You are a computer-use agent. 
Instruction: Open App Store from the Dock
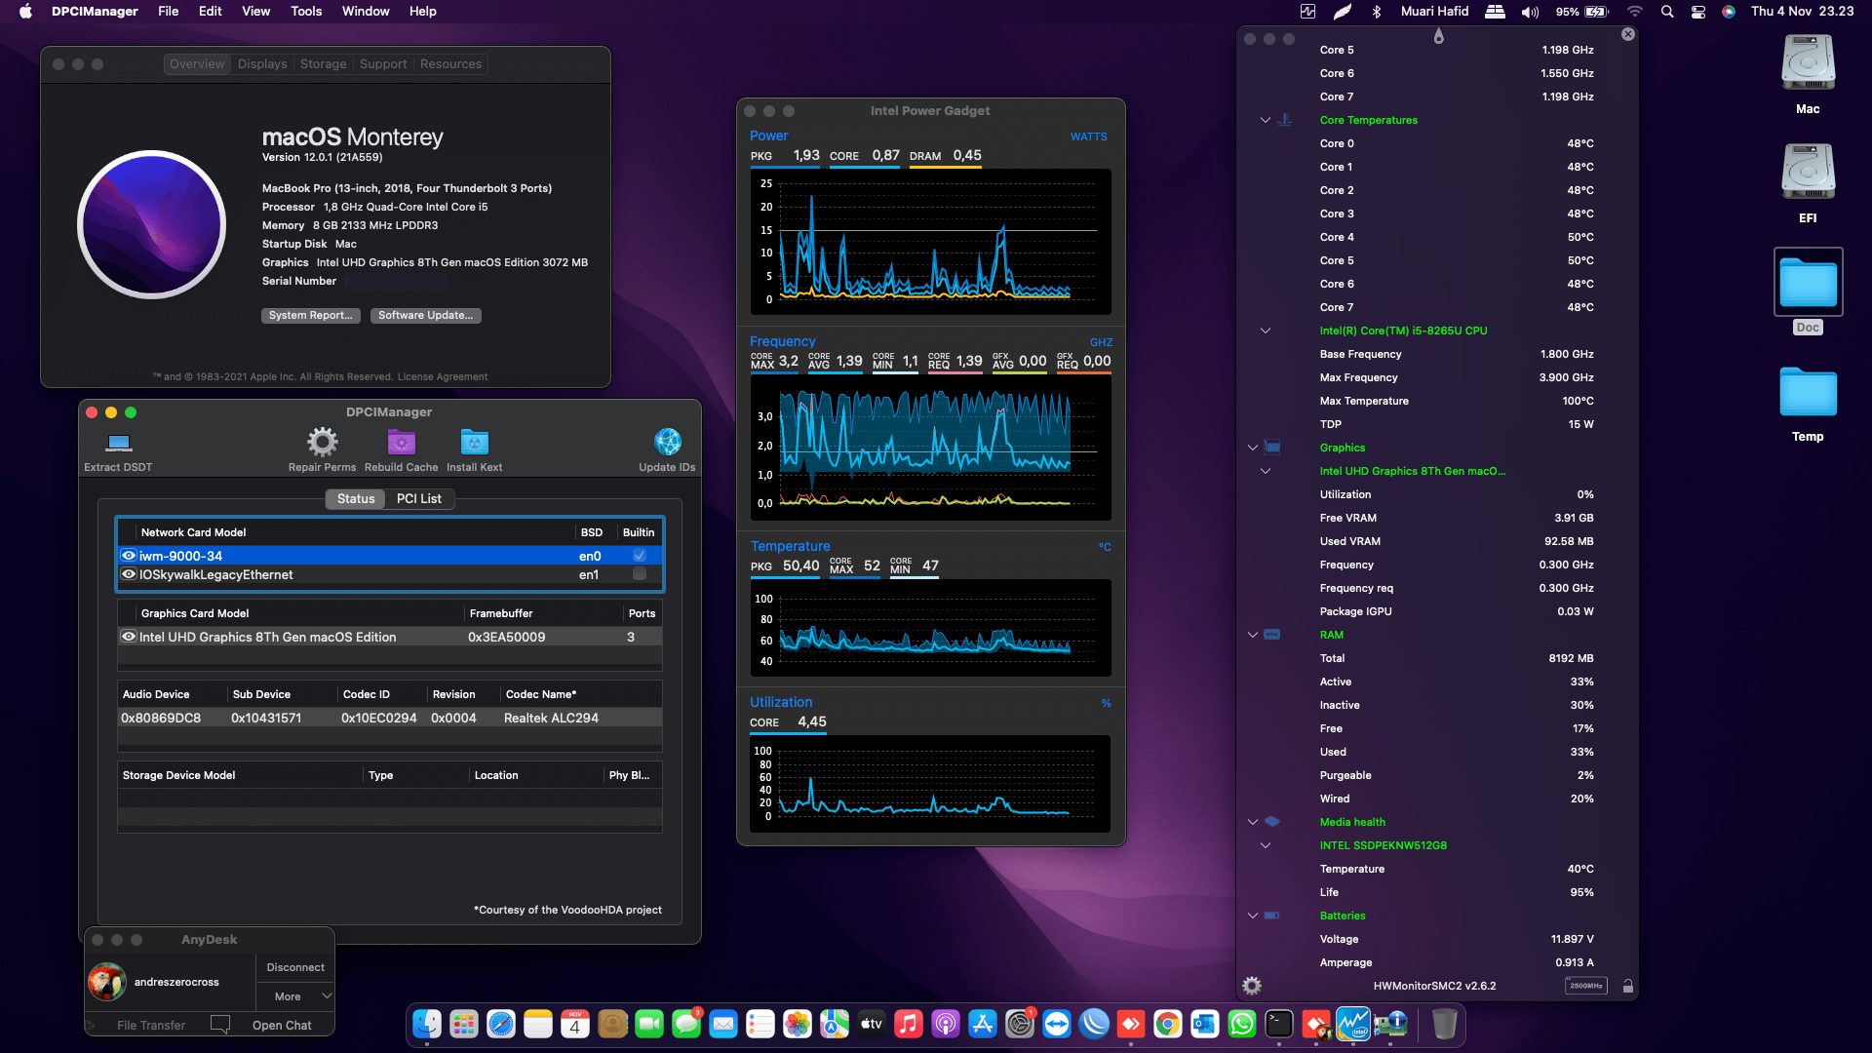983,1024
